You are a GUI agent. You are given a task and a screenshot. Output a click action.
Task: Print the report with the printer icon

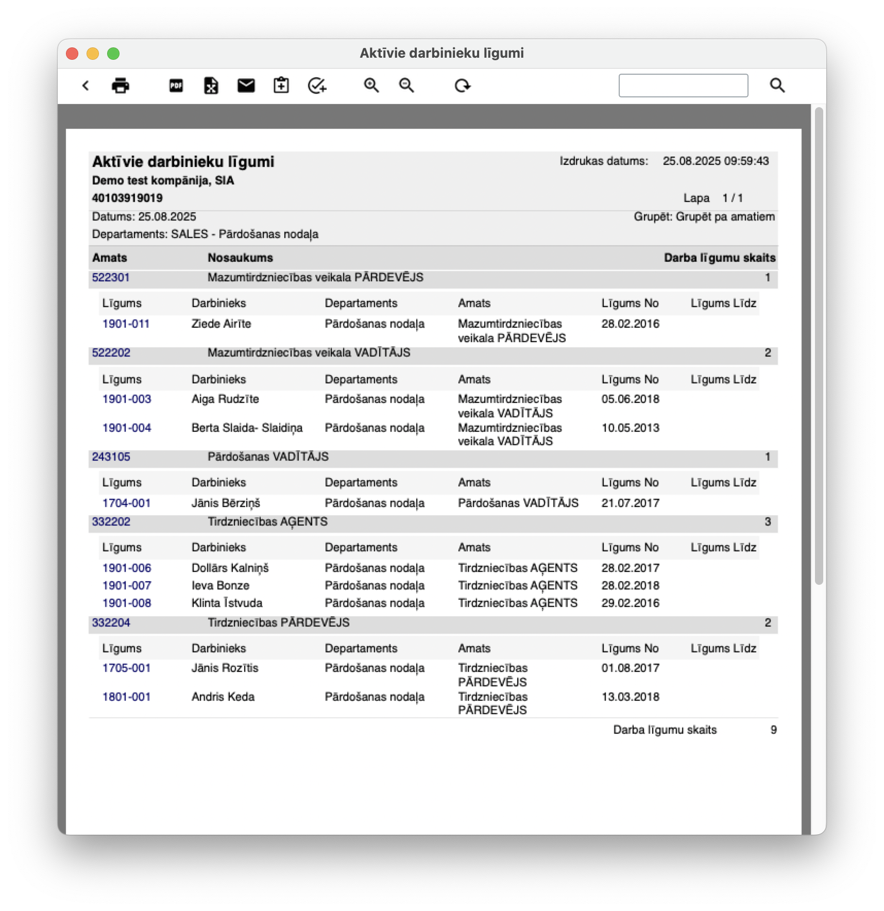121,86
